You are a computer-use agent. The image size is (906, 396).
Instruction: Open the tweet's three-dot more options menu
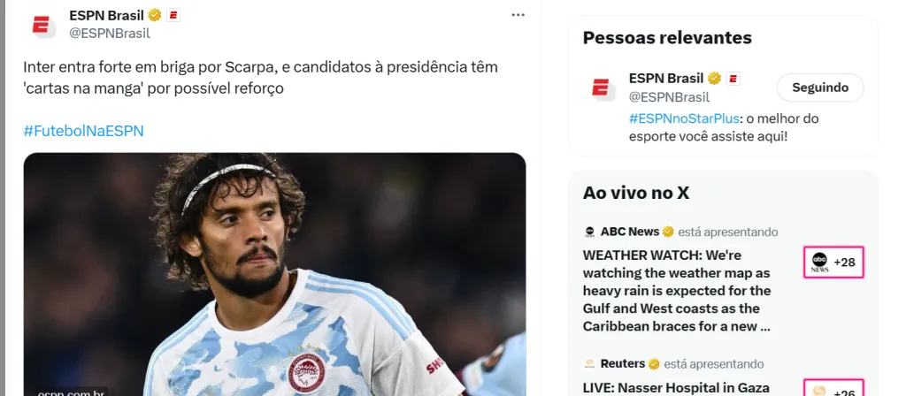518,15
